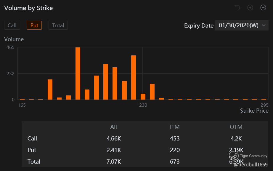Click the Total row label in table
Image resolution: width=273 pixels, height=171 pixels.
pos(34,162)
